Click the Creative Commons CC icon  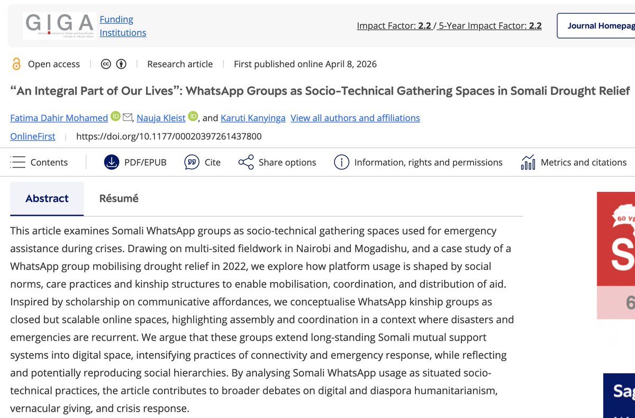(x=106, y=64)
